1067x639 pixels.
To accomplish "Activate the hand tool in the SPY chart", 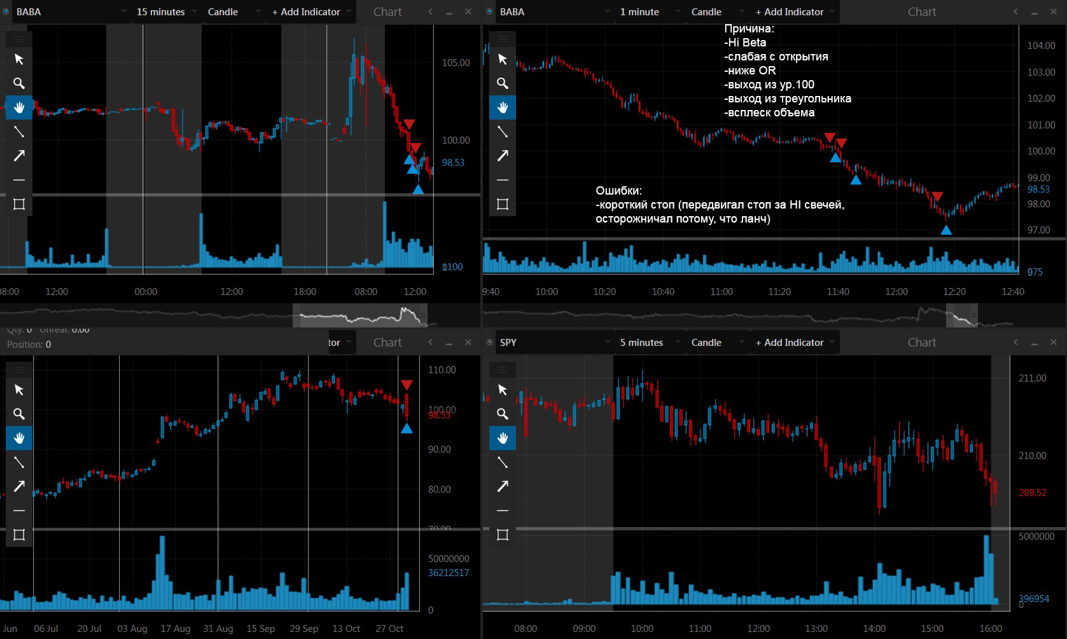I will pos(503,438).
